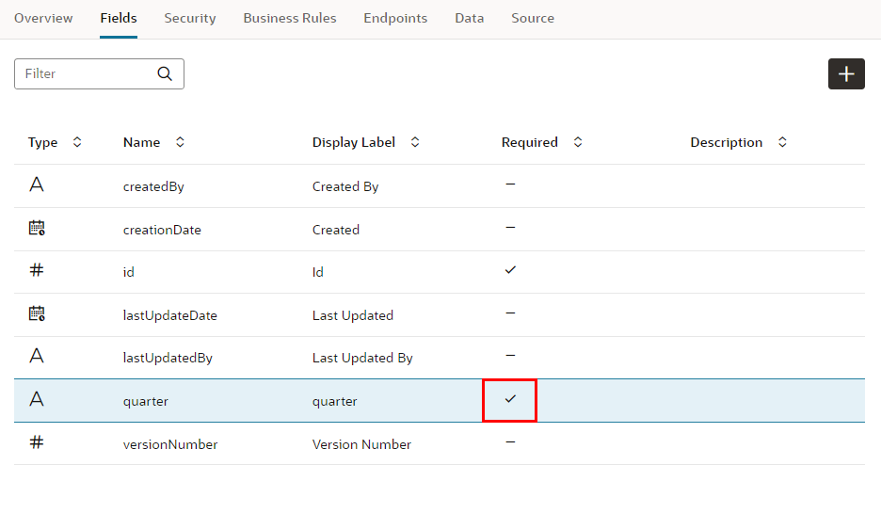Viewport: 881px width, 513px height.
Task: Toggle Required dash for versionNumber field
Action: coord(510,441)
